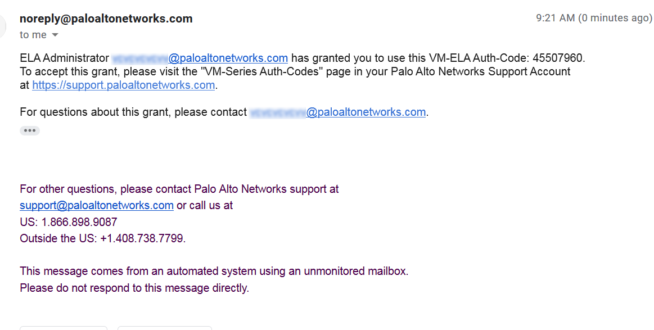Click the ELA Administrator's blurred email address link

point(200,58)
